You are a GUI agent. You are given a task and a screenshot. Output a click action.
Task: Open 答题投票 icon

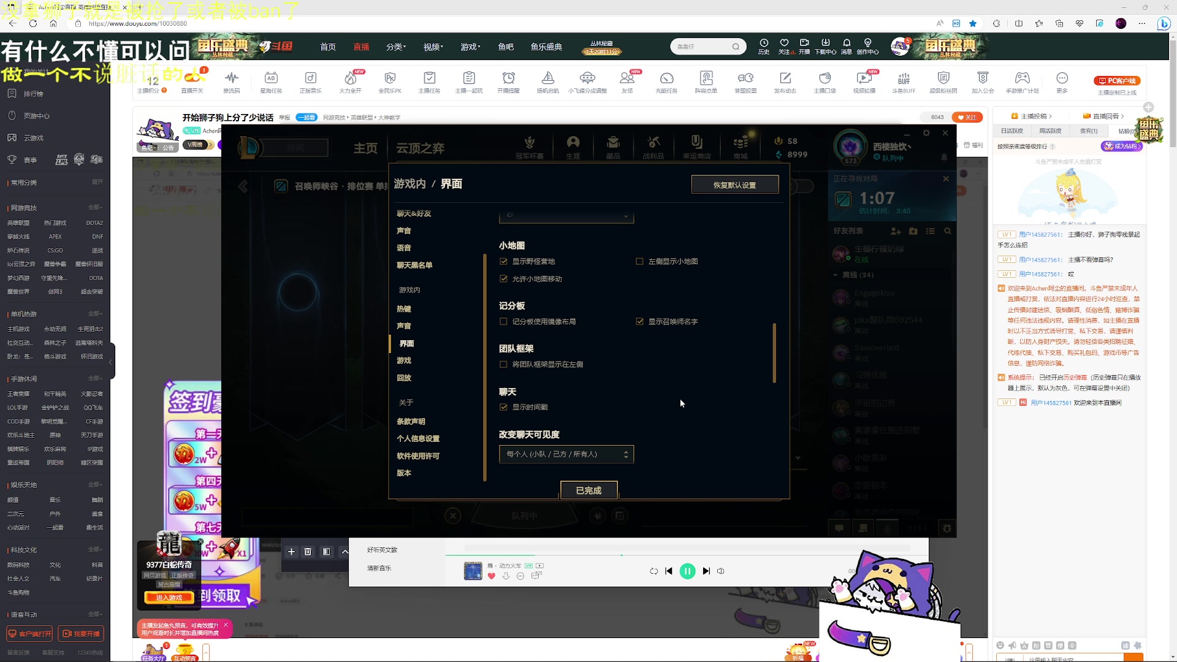point(745,82)
